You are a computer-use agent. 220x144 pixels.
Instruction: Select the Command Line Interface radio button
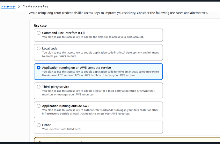click(x=39, y=33)
